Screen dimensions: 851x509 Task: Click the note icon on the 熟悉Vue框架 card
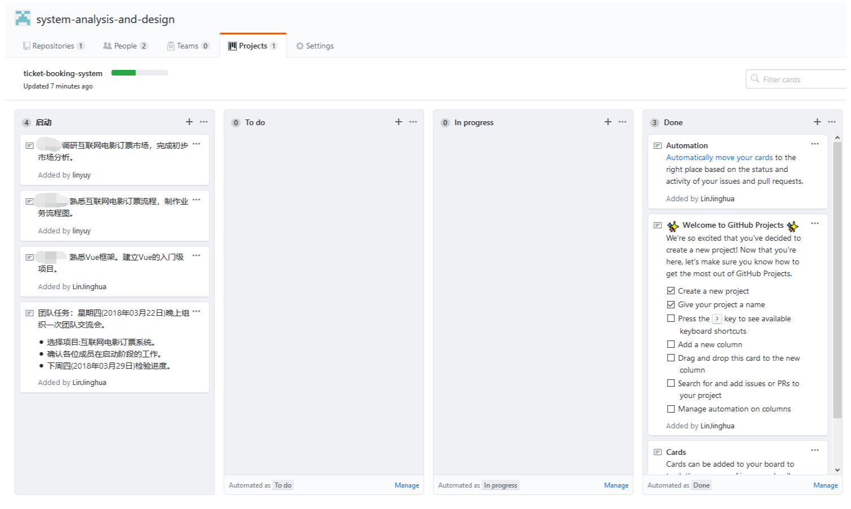pyautogui.click(x=29, y=257)
